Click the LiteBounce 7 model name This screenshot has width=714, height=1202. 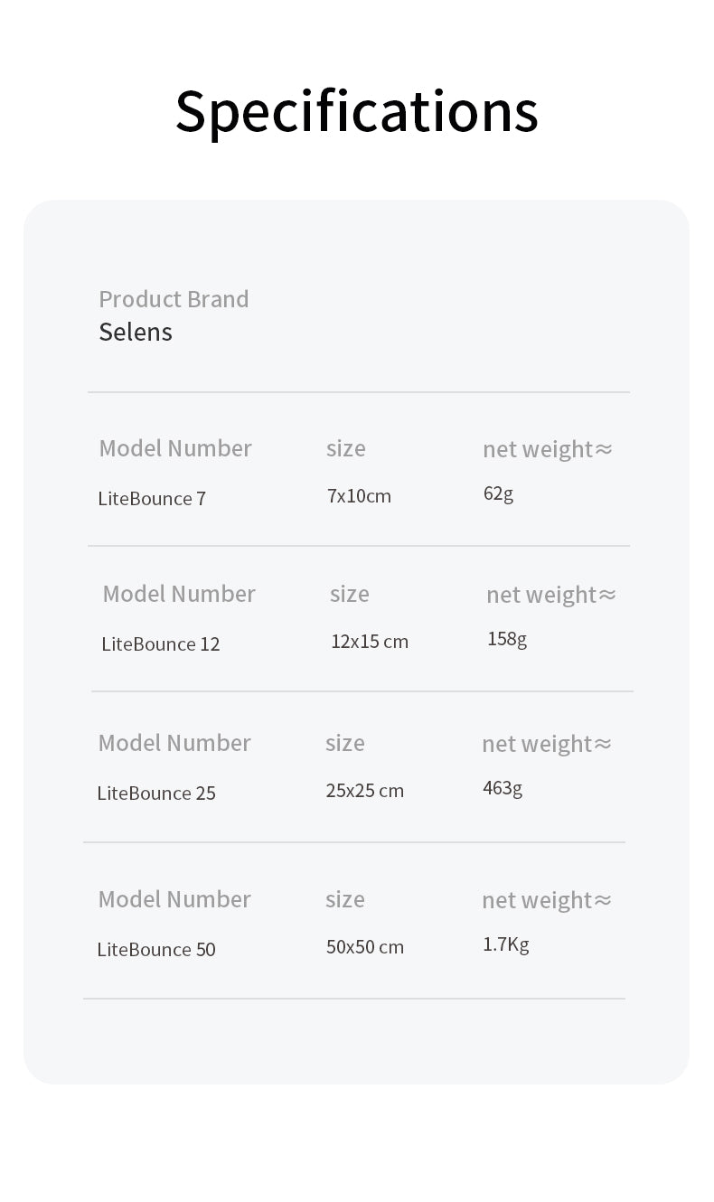152,499
